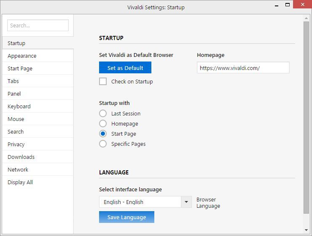This screenshot has height=236, width=312.
Task: Maximize the Vivaldi Settings window
Action: [x=288, y=5]
